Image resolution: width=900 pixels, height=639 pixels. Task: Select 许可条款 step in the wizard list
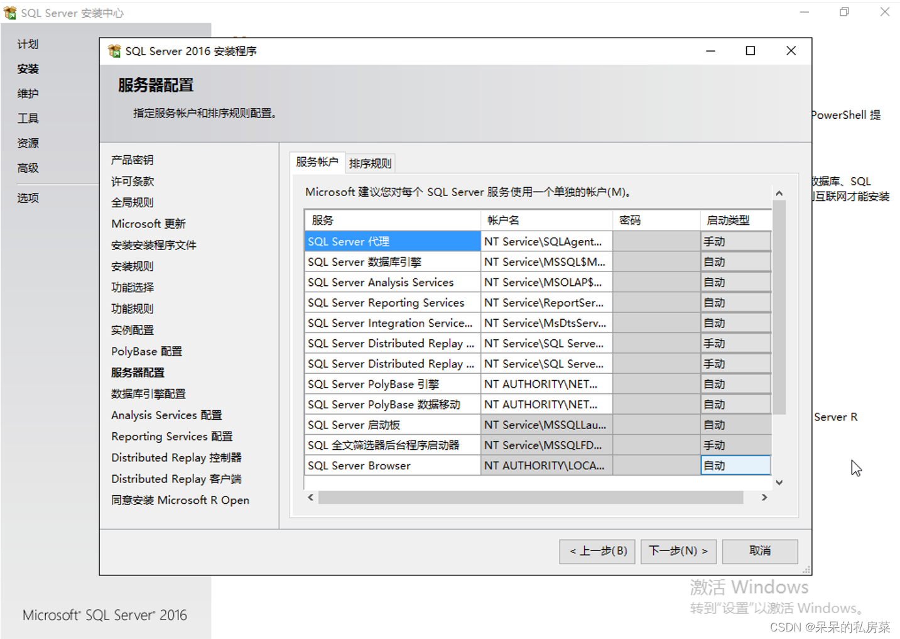point(133,182)
